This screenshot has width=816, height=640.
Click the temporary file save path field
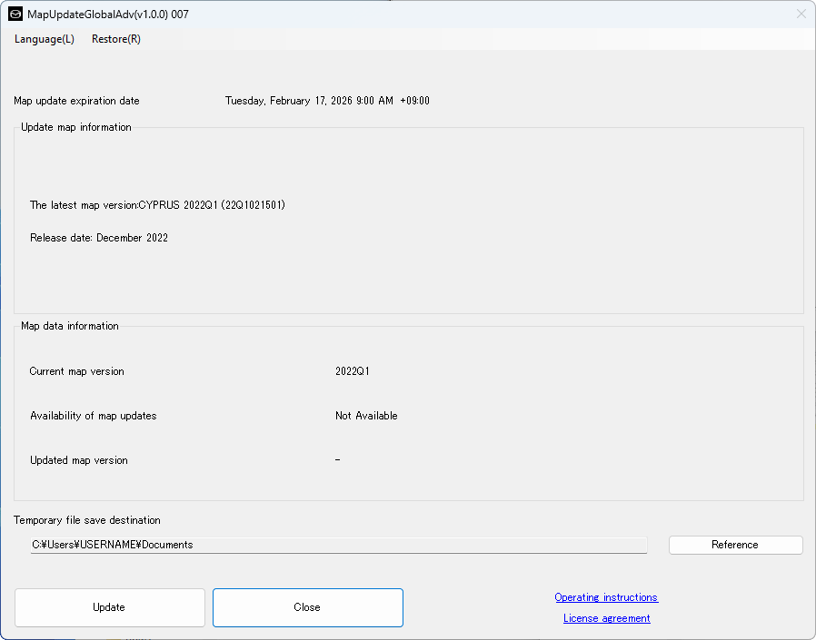coord(339,545)
